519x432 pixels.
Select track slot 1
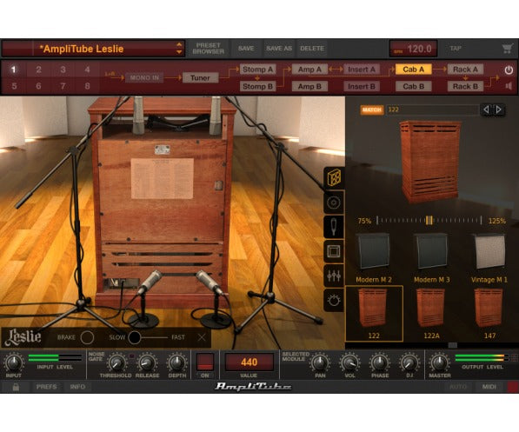pyautogui.click(x=14, y=70)
